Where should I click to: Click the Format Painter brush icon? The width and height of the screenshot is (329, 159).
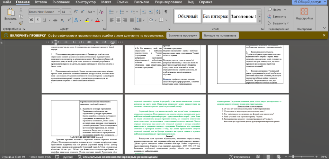(21, 23)
